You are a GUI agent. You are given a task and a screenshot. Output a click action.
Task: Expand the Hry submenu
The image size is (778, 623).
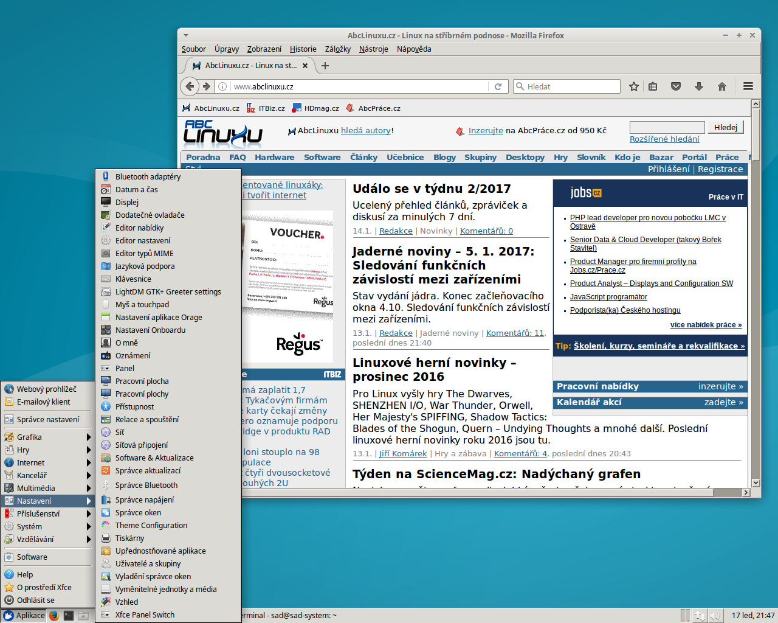[47, 450]
